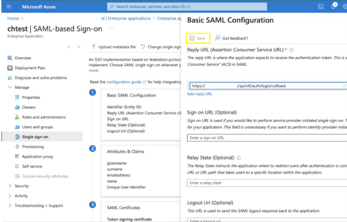Click the Custom security attributes icon
Image resolution: width=347 pixels, height=222 pixels.
coord(17,176)
